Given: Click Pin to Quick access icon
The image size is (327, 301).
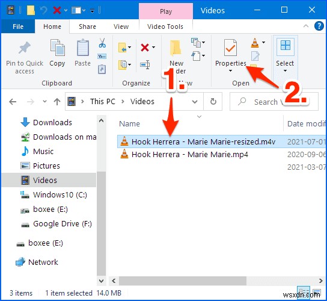Looking at the screenshot, I should [24, 48].
